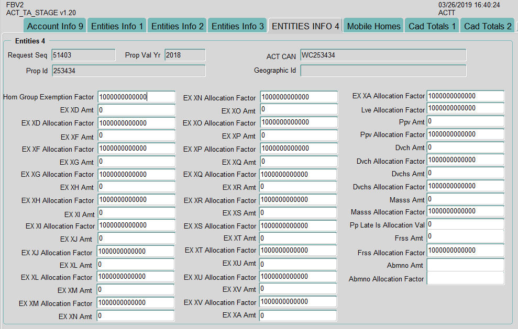
Task: Click the Abmno Allocation Factor field
Action: tap(465, 278)
